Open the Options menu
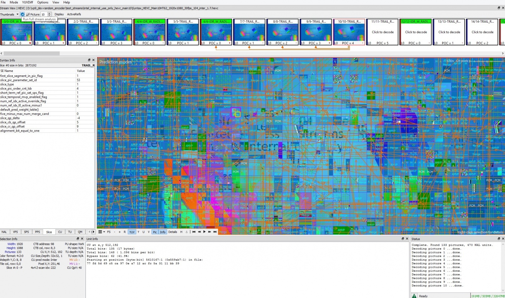The height and width of the screenshot is (298, 505). pos(43,2)
